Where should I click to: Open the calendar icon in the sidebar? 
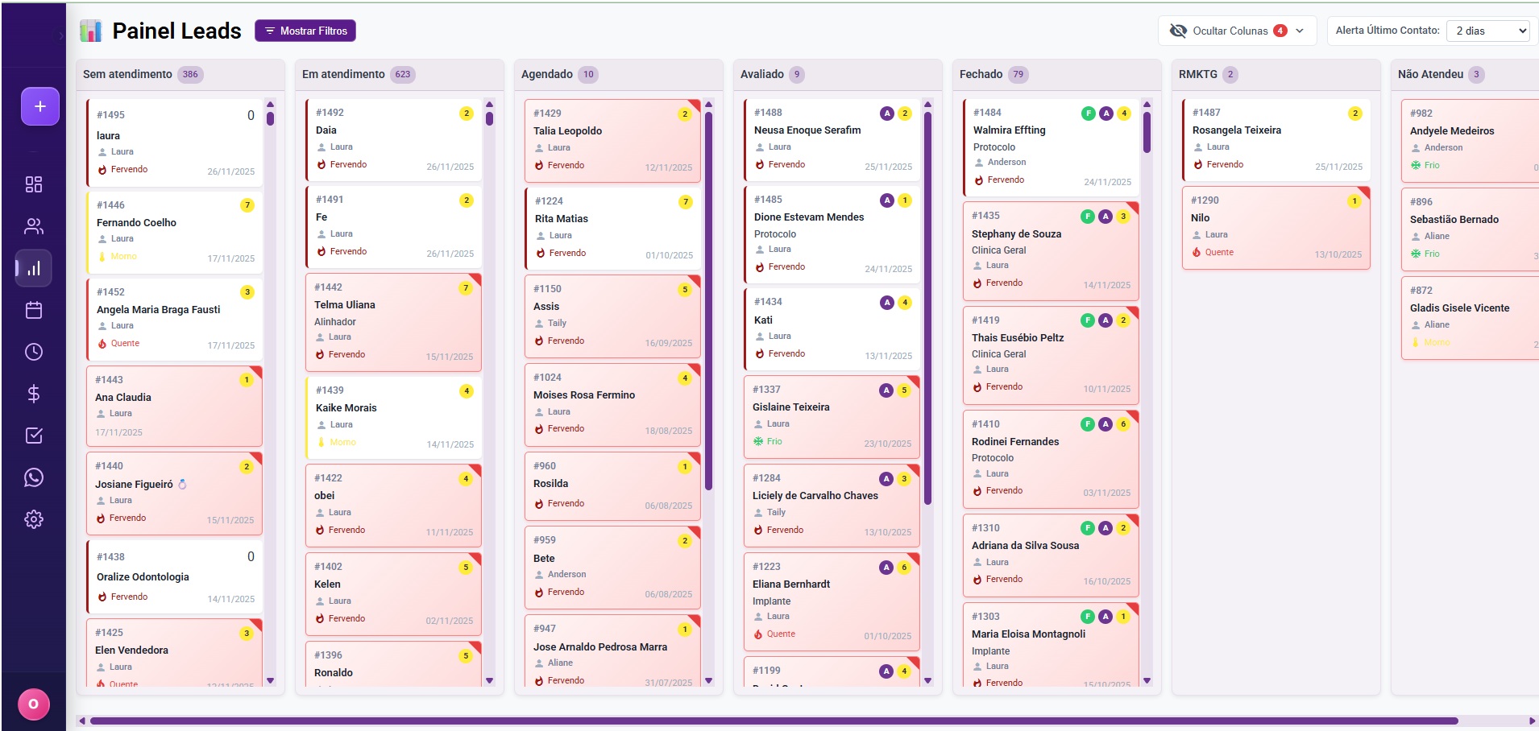tap(34, 310)
